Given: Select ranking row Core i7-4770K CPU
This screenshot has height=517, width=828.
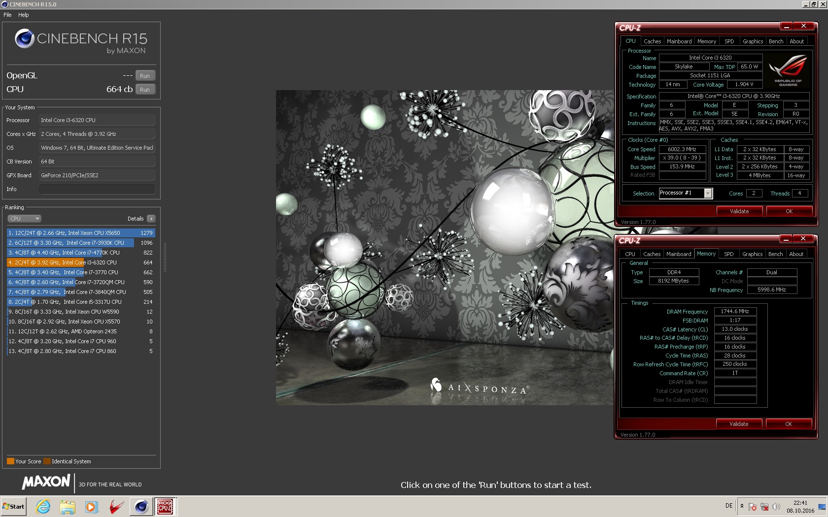Looking at the screenshot, I should [81, 253].
